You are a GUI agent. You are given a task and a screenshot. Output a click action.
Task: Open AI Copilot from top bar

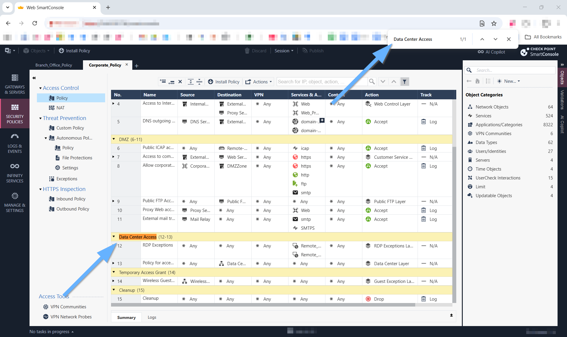pyautogui.click(x=491, y=52)
